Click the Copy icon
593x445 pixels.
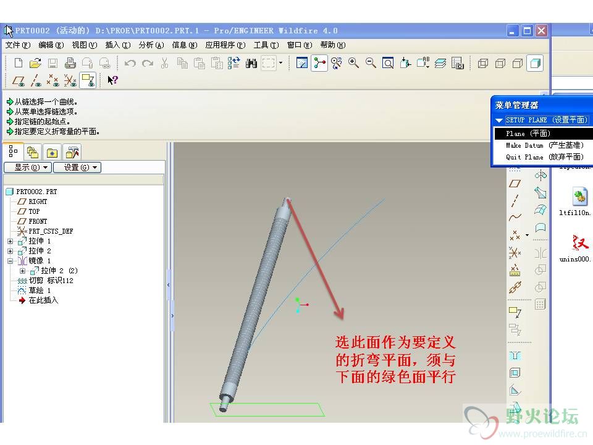click(182, 63)
